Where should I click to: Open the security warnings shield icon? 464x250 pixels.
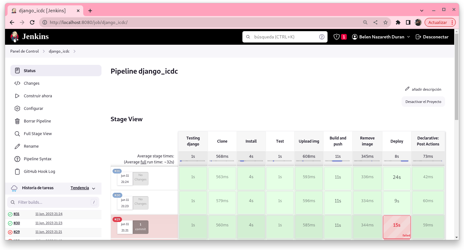[x=337, y=37]
